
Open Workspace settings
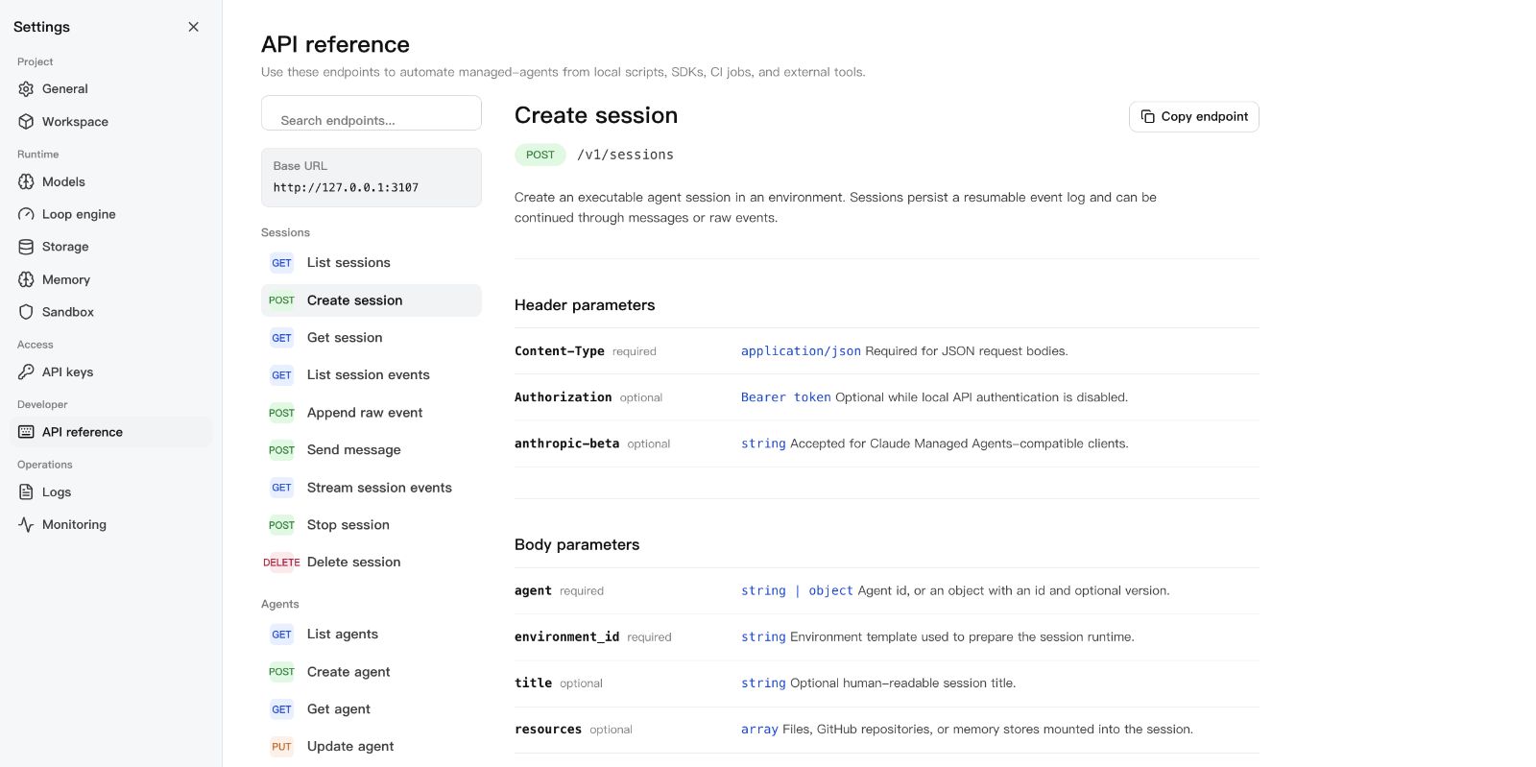click(x=111, y=122)
